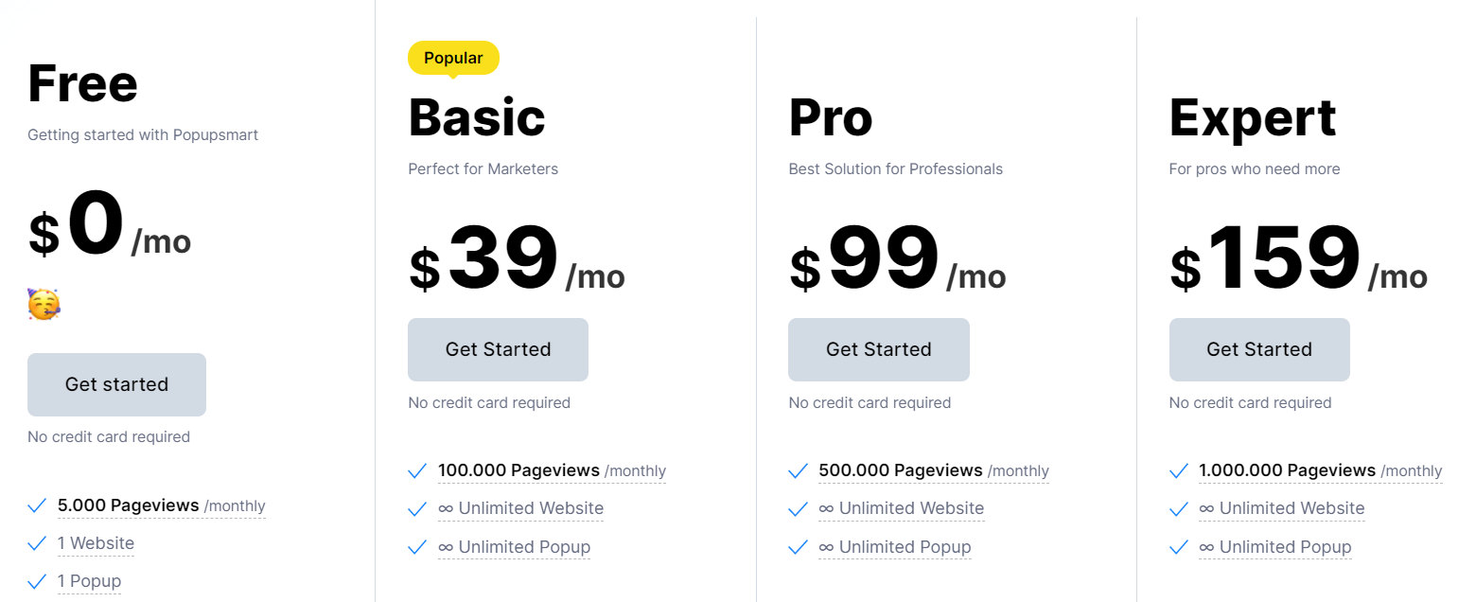The width and height of the screenshot is (1476, 602).
Task: Click the checkmark beside 5.000 Pageviews
Action: click(37, 505)
